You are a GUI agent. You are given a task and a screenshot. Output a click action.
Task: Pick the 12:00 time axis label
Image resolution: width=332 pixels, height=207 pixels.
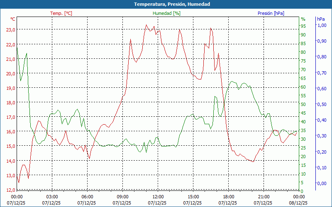pyautogui.click(x=158, y=197)
